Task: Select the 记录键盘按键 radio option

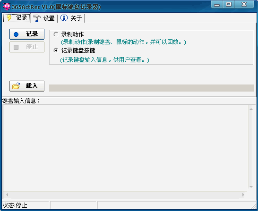Action: tap(56, 51)
